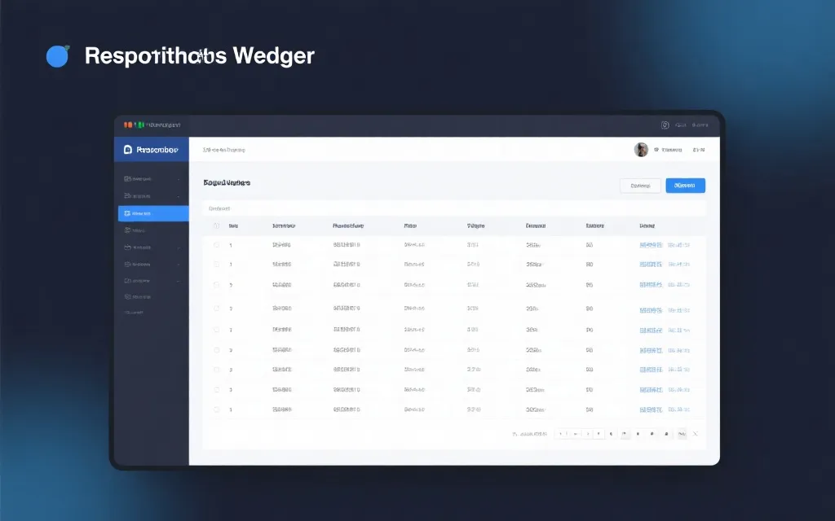This screenshot has width=835, height=521.
Task: Check the checkbox in the last table row
Action: (x=216, y=409)
